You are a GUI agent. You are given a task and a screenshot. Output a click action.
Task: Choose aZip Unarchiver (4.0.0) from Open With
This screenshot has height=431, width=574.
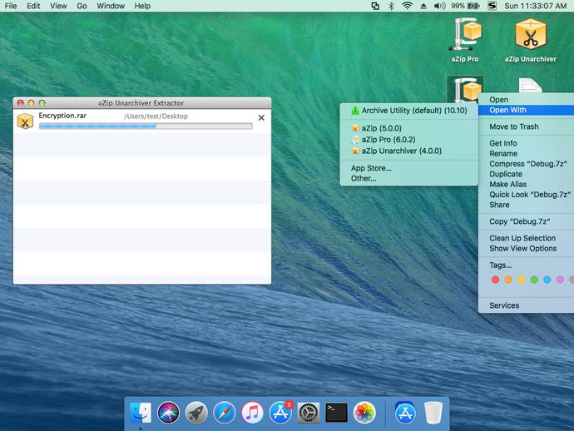(x=409, y=151)
